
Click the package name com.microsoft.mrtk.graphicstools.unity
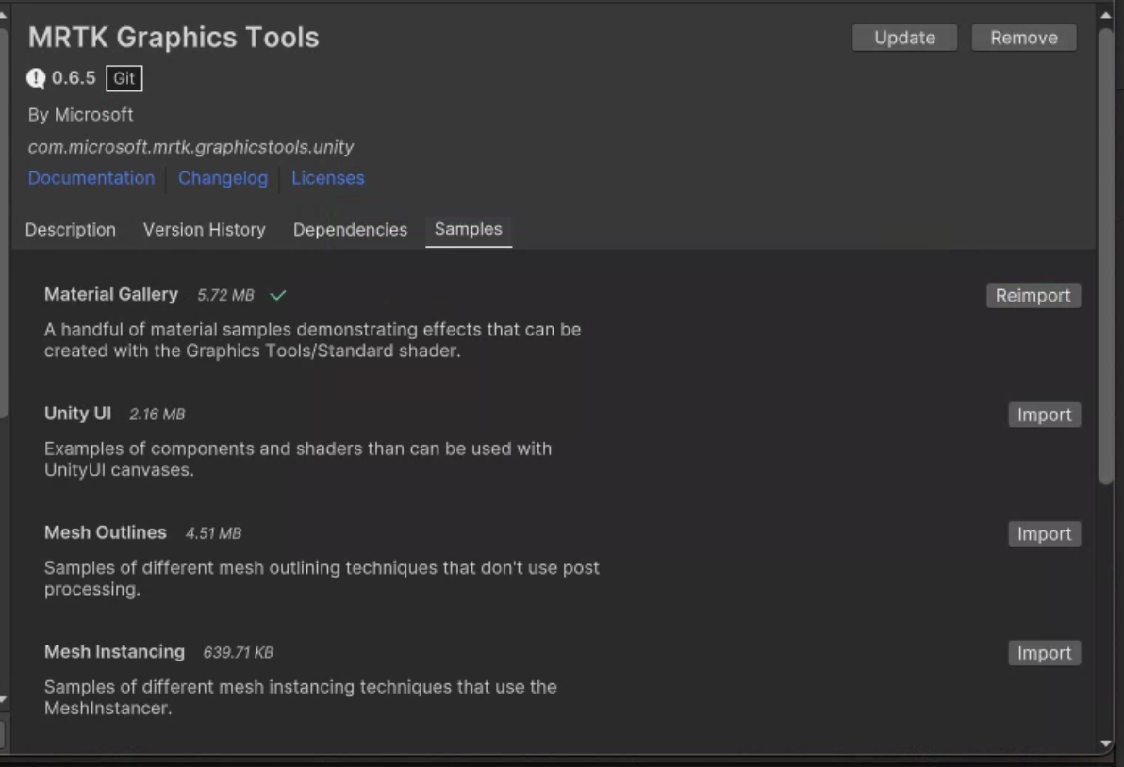coord(190,147)
